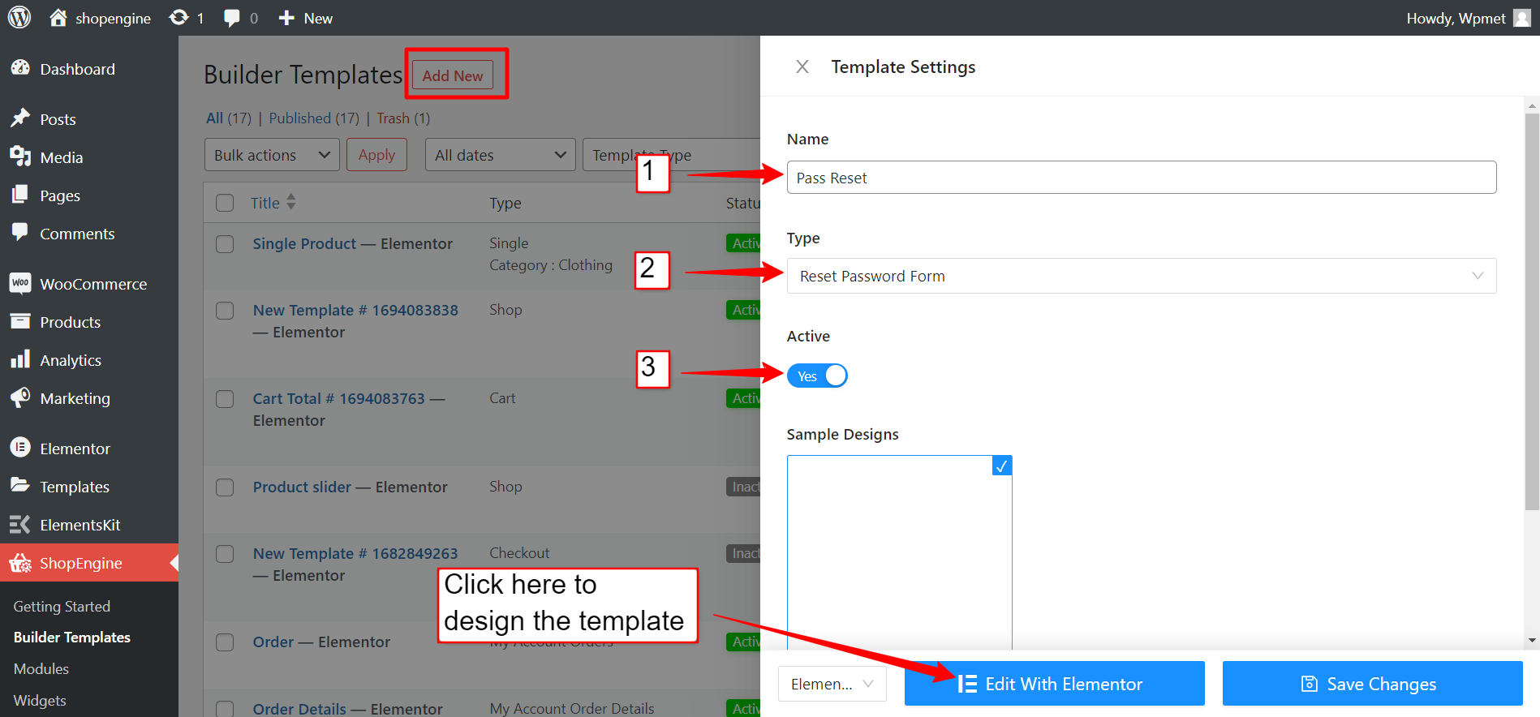Click the Template Settings scrollbar
The height and width of the screenshot is (717, 1540).
click(1532, 312)
